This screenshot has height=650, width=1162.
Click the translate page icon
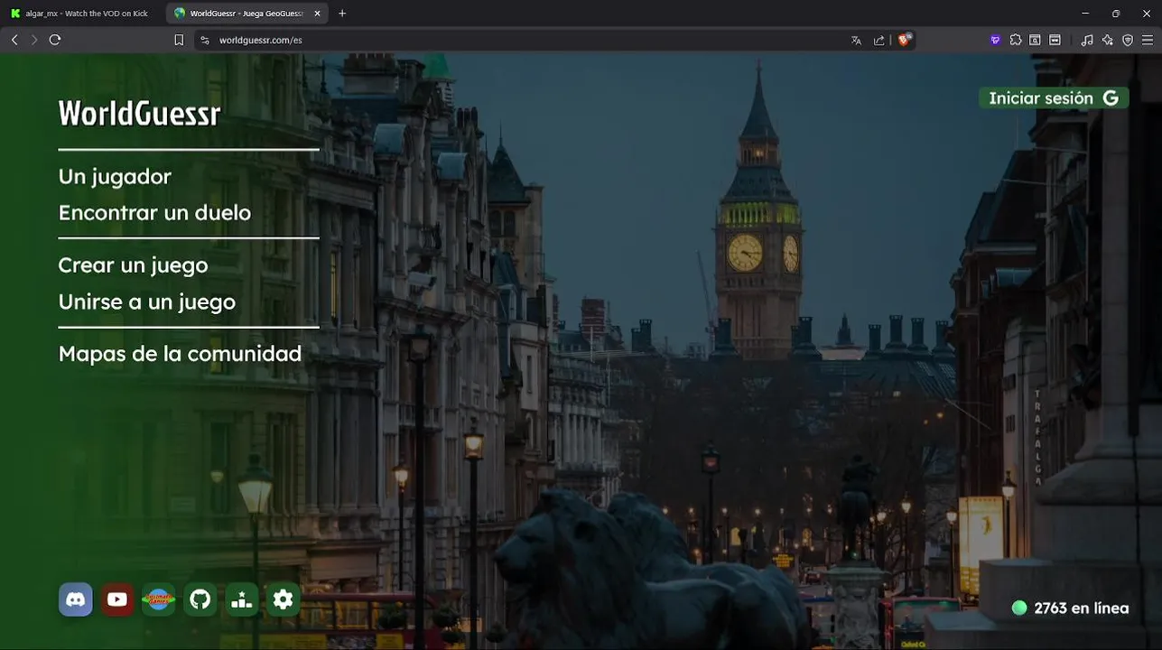tap(856, 40)
